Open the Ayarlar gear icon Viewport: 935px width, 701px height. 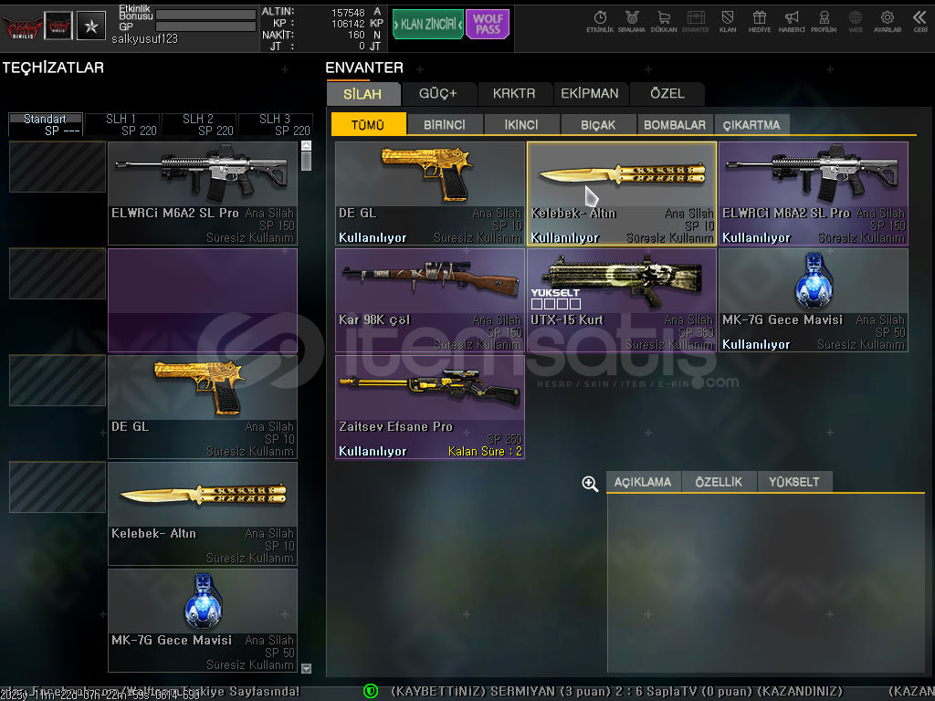coord(887,20)
